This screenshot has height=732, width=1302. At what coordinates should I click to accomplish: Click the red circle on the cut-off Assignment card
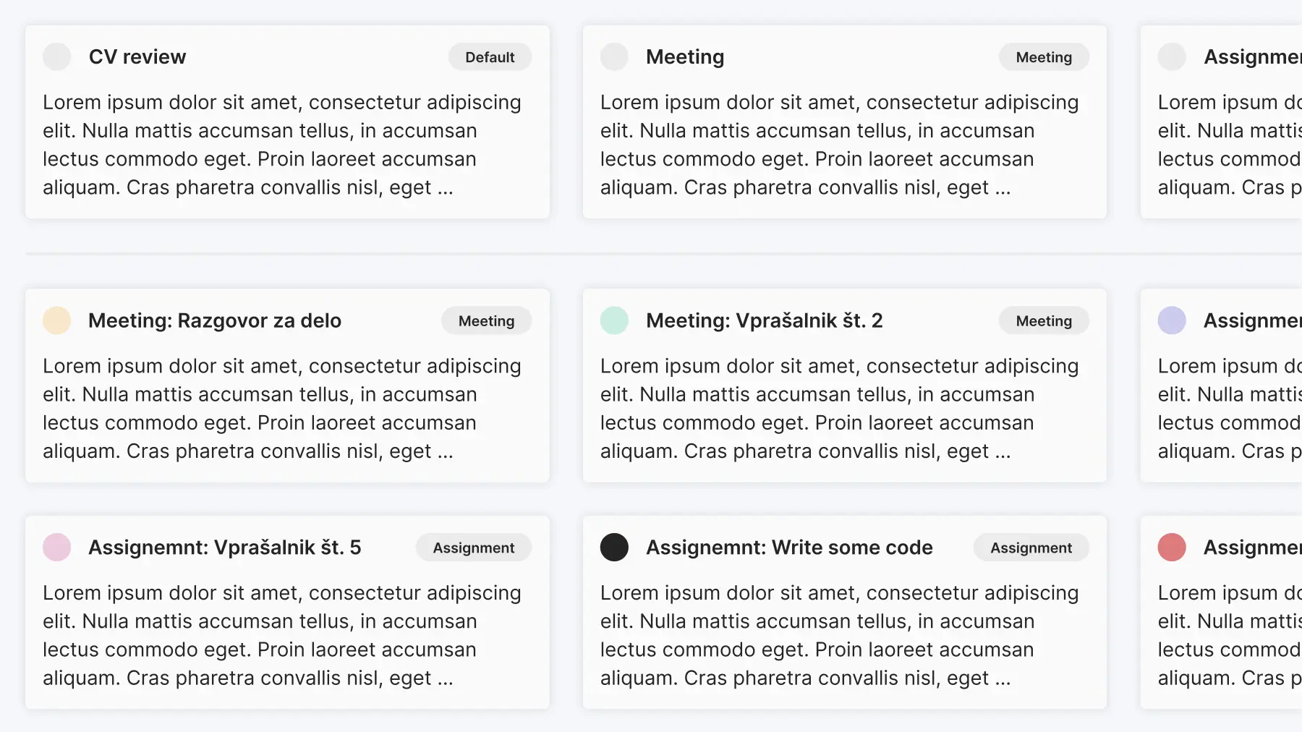(x=1172, y=548)
